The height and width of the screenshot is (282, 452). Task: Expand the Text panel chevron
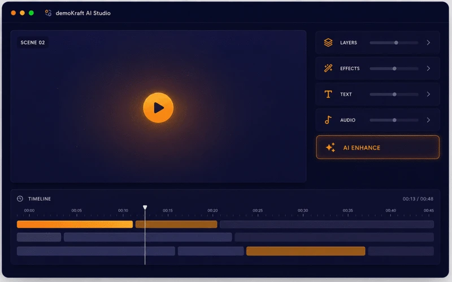coord(428,94)
